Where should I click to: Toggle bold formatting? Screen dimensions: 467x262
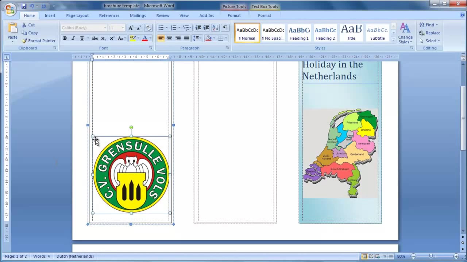tap(65, 38)
